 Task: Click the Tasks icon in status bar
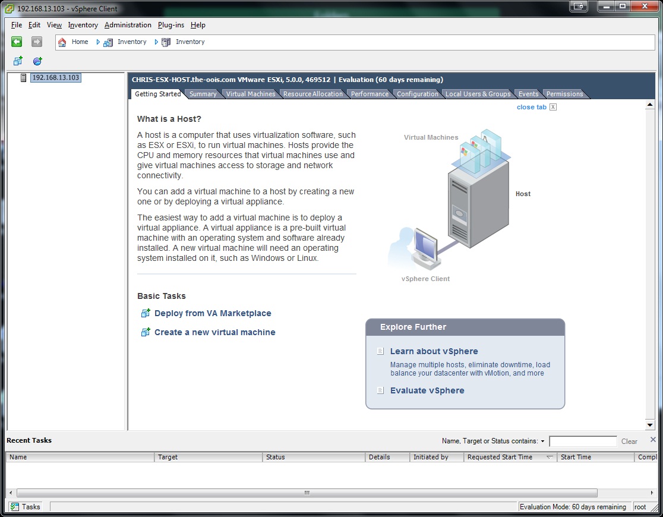15,507
